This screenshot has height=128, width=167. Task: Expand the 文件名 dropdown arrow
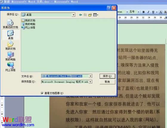[90, 76]
